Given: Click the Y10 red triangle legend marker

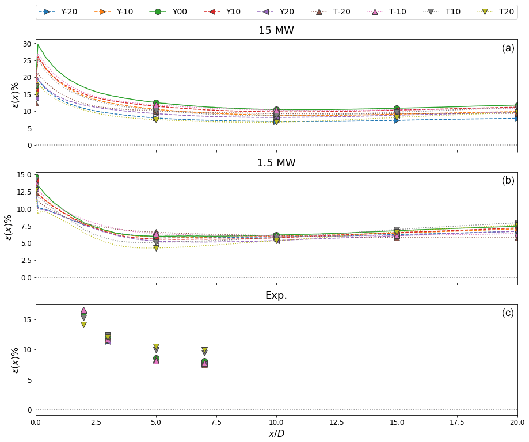Looking at the screenshot, I should coord(212,12).
